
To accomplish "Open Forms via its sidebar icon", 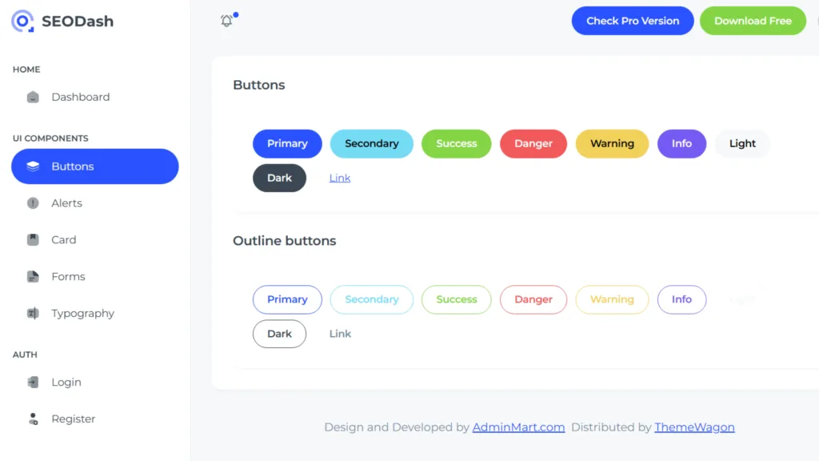I will pyautogui.click(x=34, y=276).
